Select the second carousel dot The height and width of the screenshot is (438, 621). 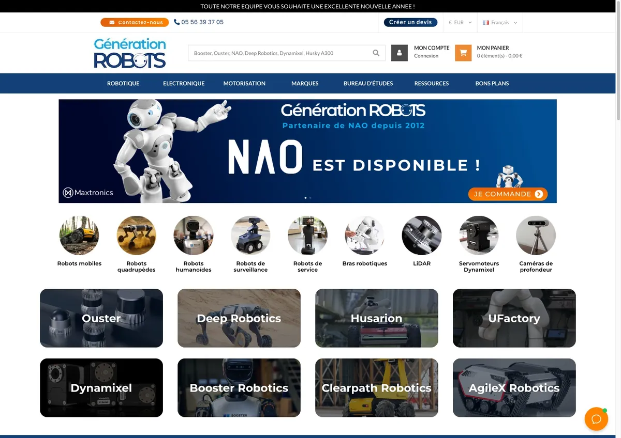[x=310, y=198]
